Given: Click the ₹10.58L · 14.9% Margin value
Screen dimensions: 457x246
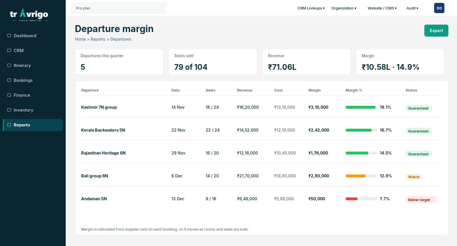Looking at the screenshot, I should point(390,67).
